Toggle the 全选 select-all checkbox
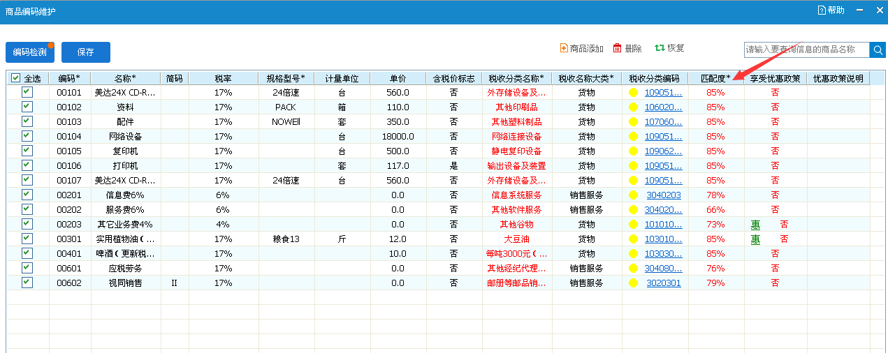Image resolution: width=888 pixels, height=353 pixels. [16, 79]
